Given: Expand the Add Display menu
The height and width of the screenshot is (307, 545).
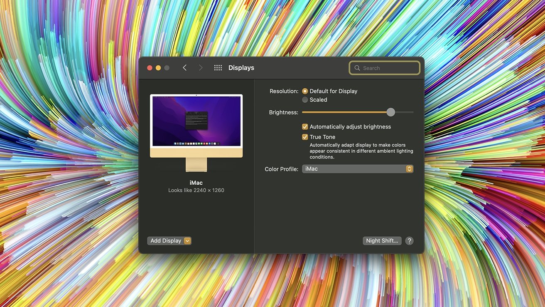Looking at the screenshot, I should coord(169,241).
